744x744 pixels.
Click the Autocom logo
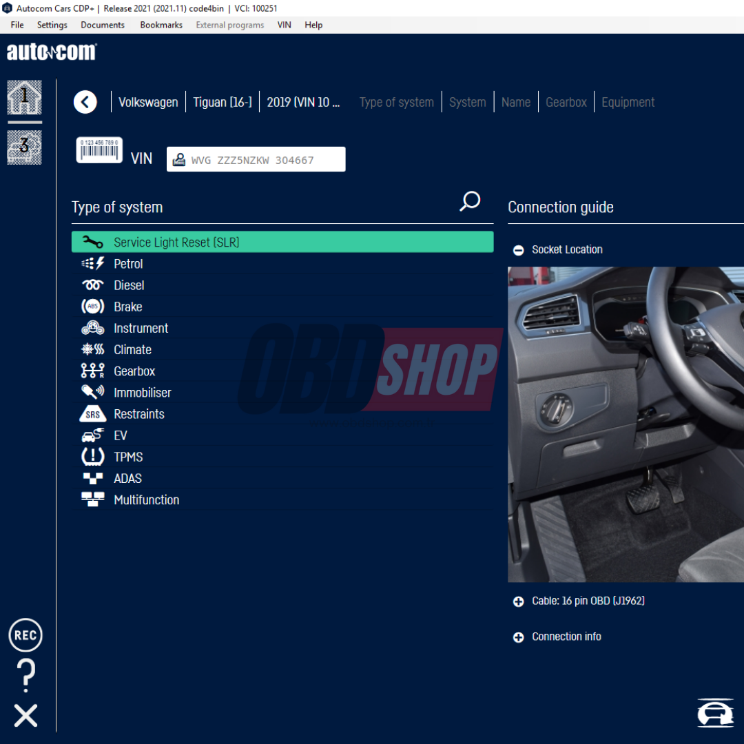coord(51,51)
